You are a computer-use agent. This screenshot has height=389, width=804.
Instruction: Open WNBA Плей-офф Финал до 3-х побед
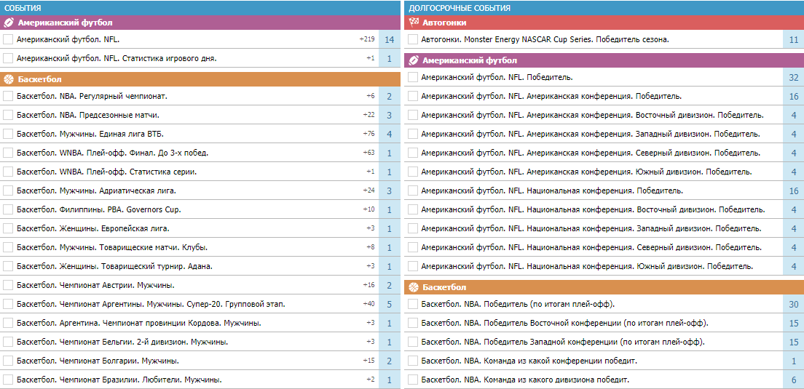tap(112, 153)
